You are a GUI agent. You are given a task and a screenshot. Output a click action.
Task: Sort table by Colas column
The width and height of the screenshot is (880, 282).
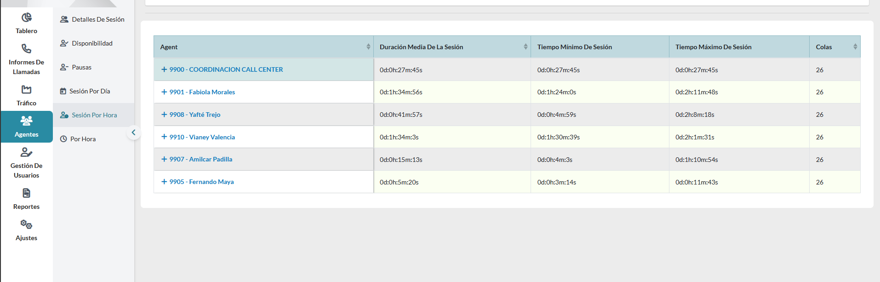pos(855,47)
